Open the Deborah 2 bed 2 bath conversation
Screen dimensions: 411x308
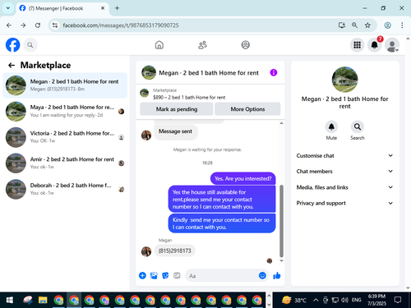click(65, 189)
